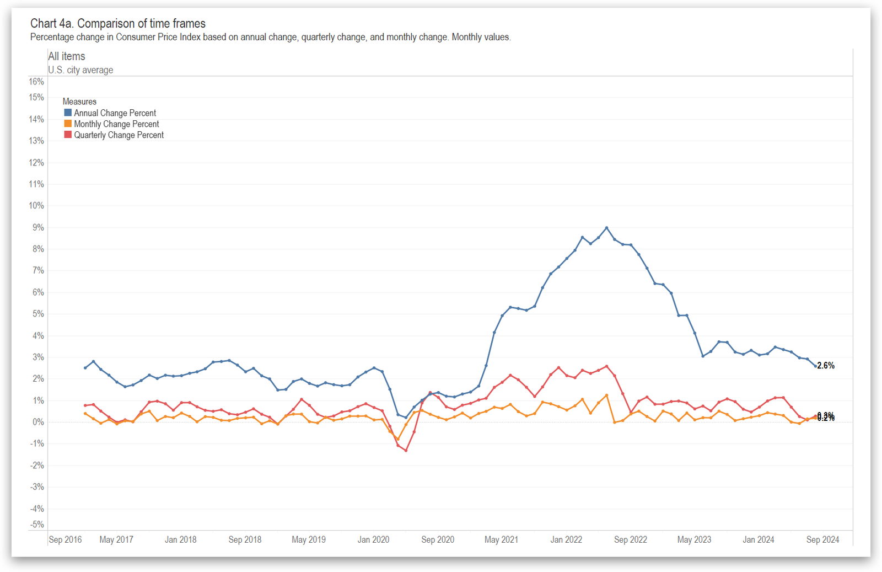Click the 0% y-axis label
The width and height of the screenshot is (882, 572).
coord(39,422)
